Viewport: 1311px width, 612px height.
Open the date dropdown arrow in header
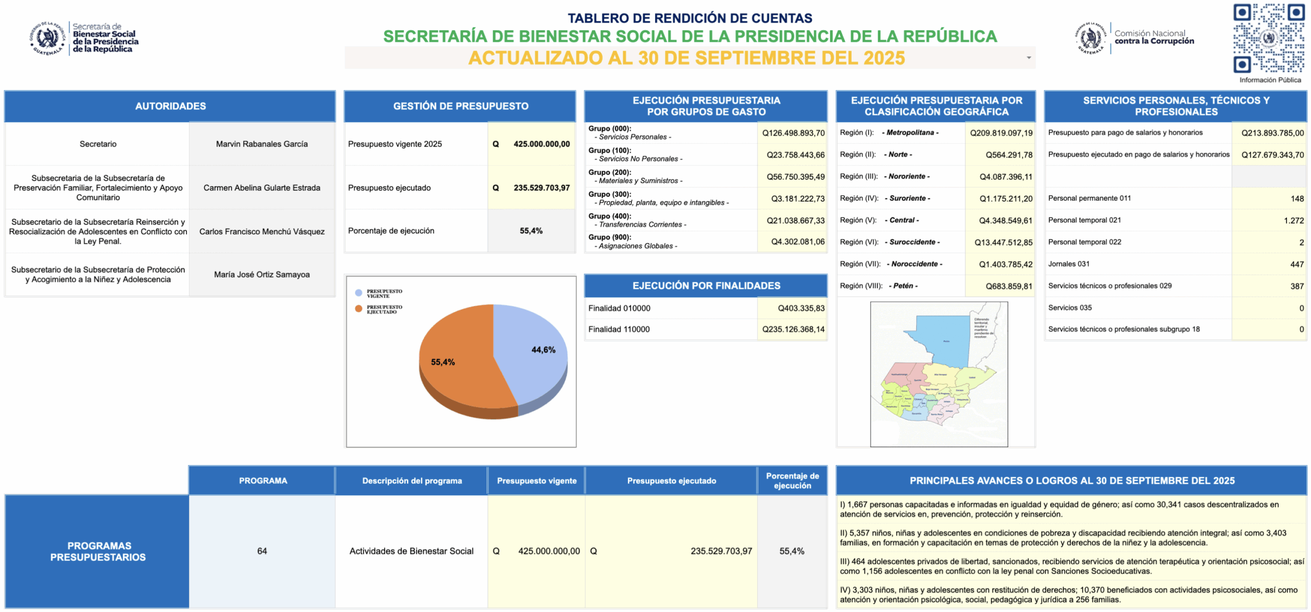click(x=1028, y=58)
